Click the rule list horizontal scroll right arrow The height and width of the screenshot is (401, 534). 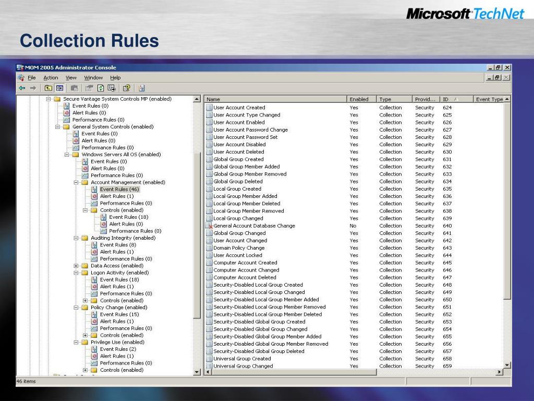500,372
